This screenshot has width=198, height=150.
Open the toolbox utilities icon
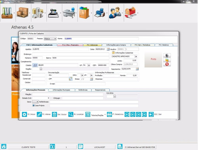coord(131,13)
